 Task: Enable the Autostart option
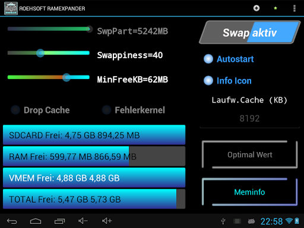[229, 59]
